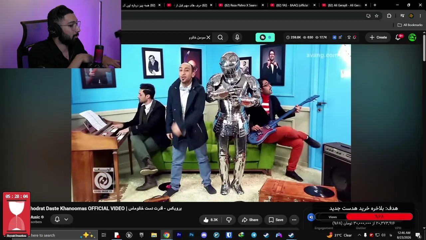Save the video to a playlist
Screen dimensions: 426x240
(x=276, y=220)
